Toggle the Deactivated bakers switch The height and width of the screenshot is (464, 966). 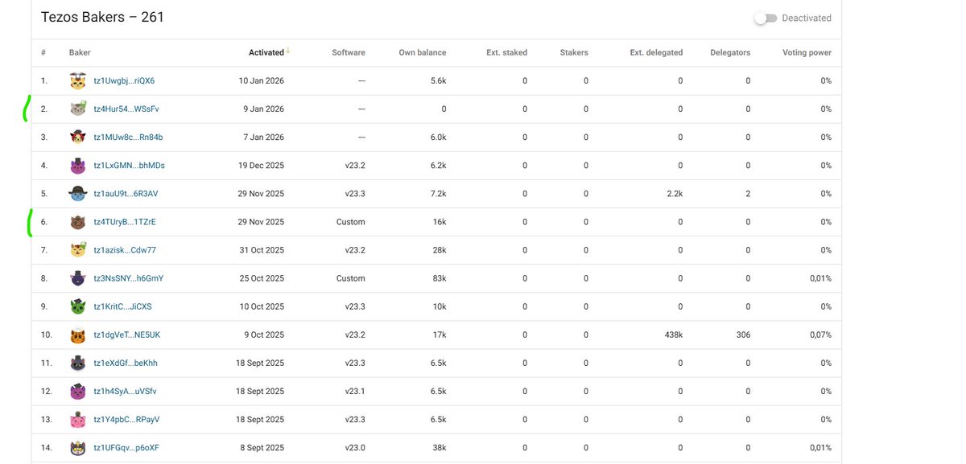766,18
